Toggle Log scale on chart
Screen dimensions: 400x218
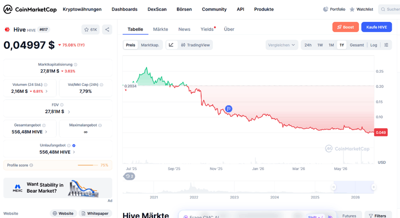373,45
